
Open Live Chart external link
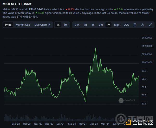coord(42,25)
